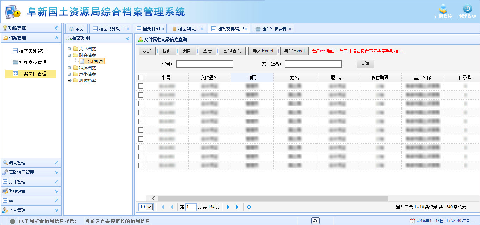Switch to the 档案架管理 tab

tap(186, 29)
